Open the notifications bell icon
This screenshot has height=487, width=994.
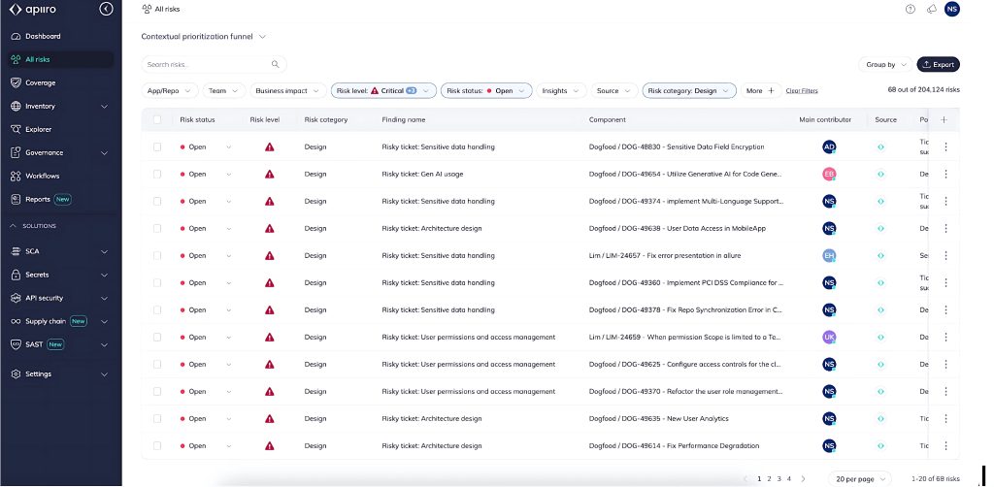tap(932, 9)
